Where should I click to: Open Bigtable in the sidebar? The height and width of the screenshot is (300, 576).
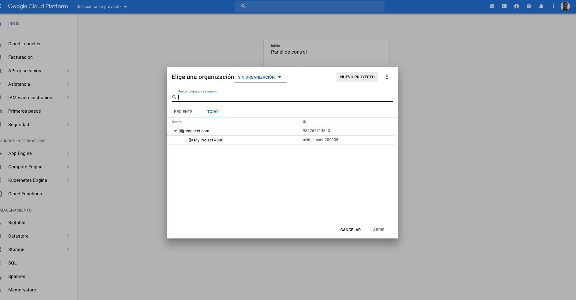pyautogui.click(x=17, y=223)
